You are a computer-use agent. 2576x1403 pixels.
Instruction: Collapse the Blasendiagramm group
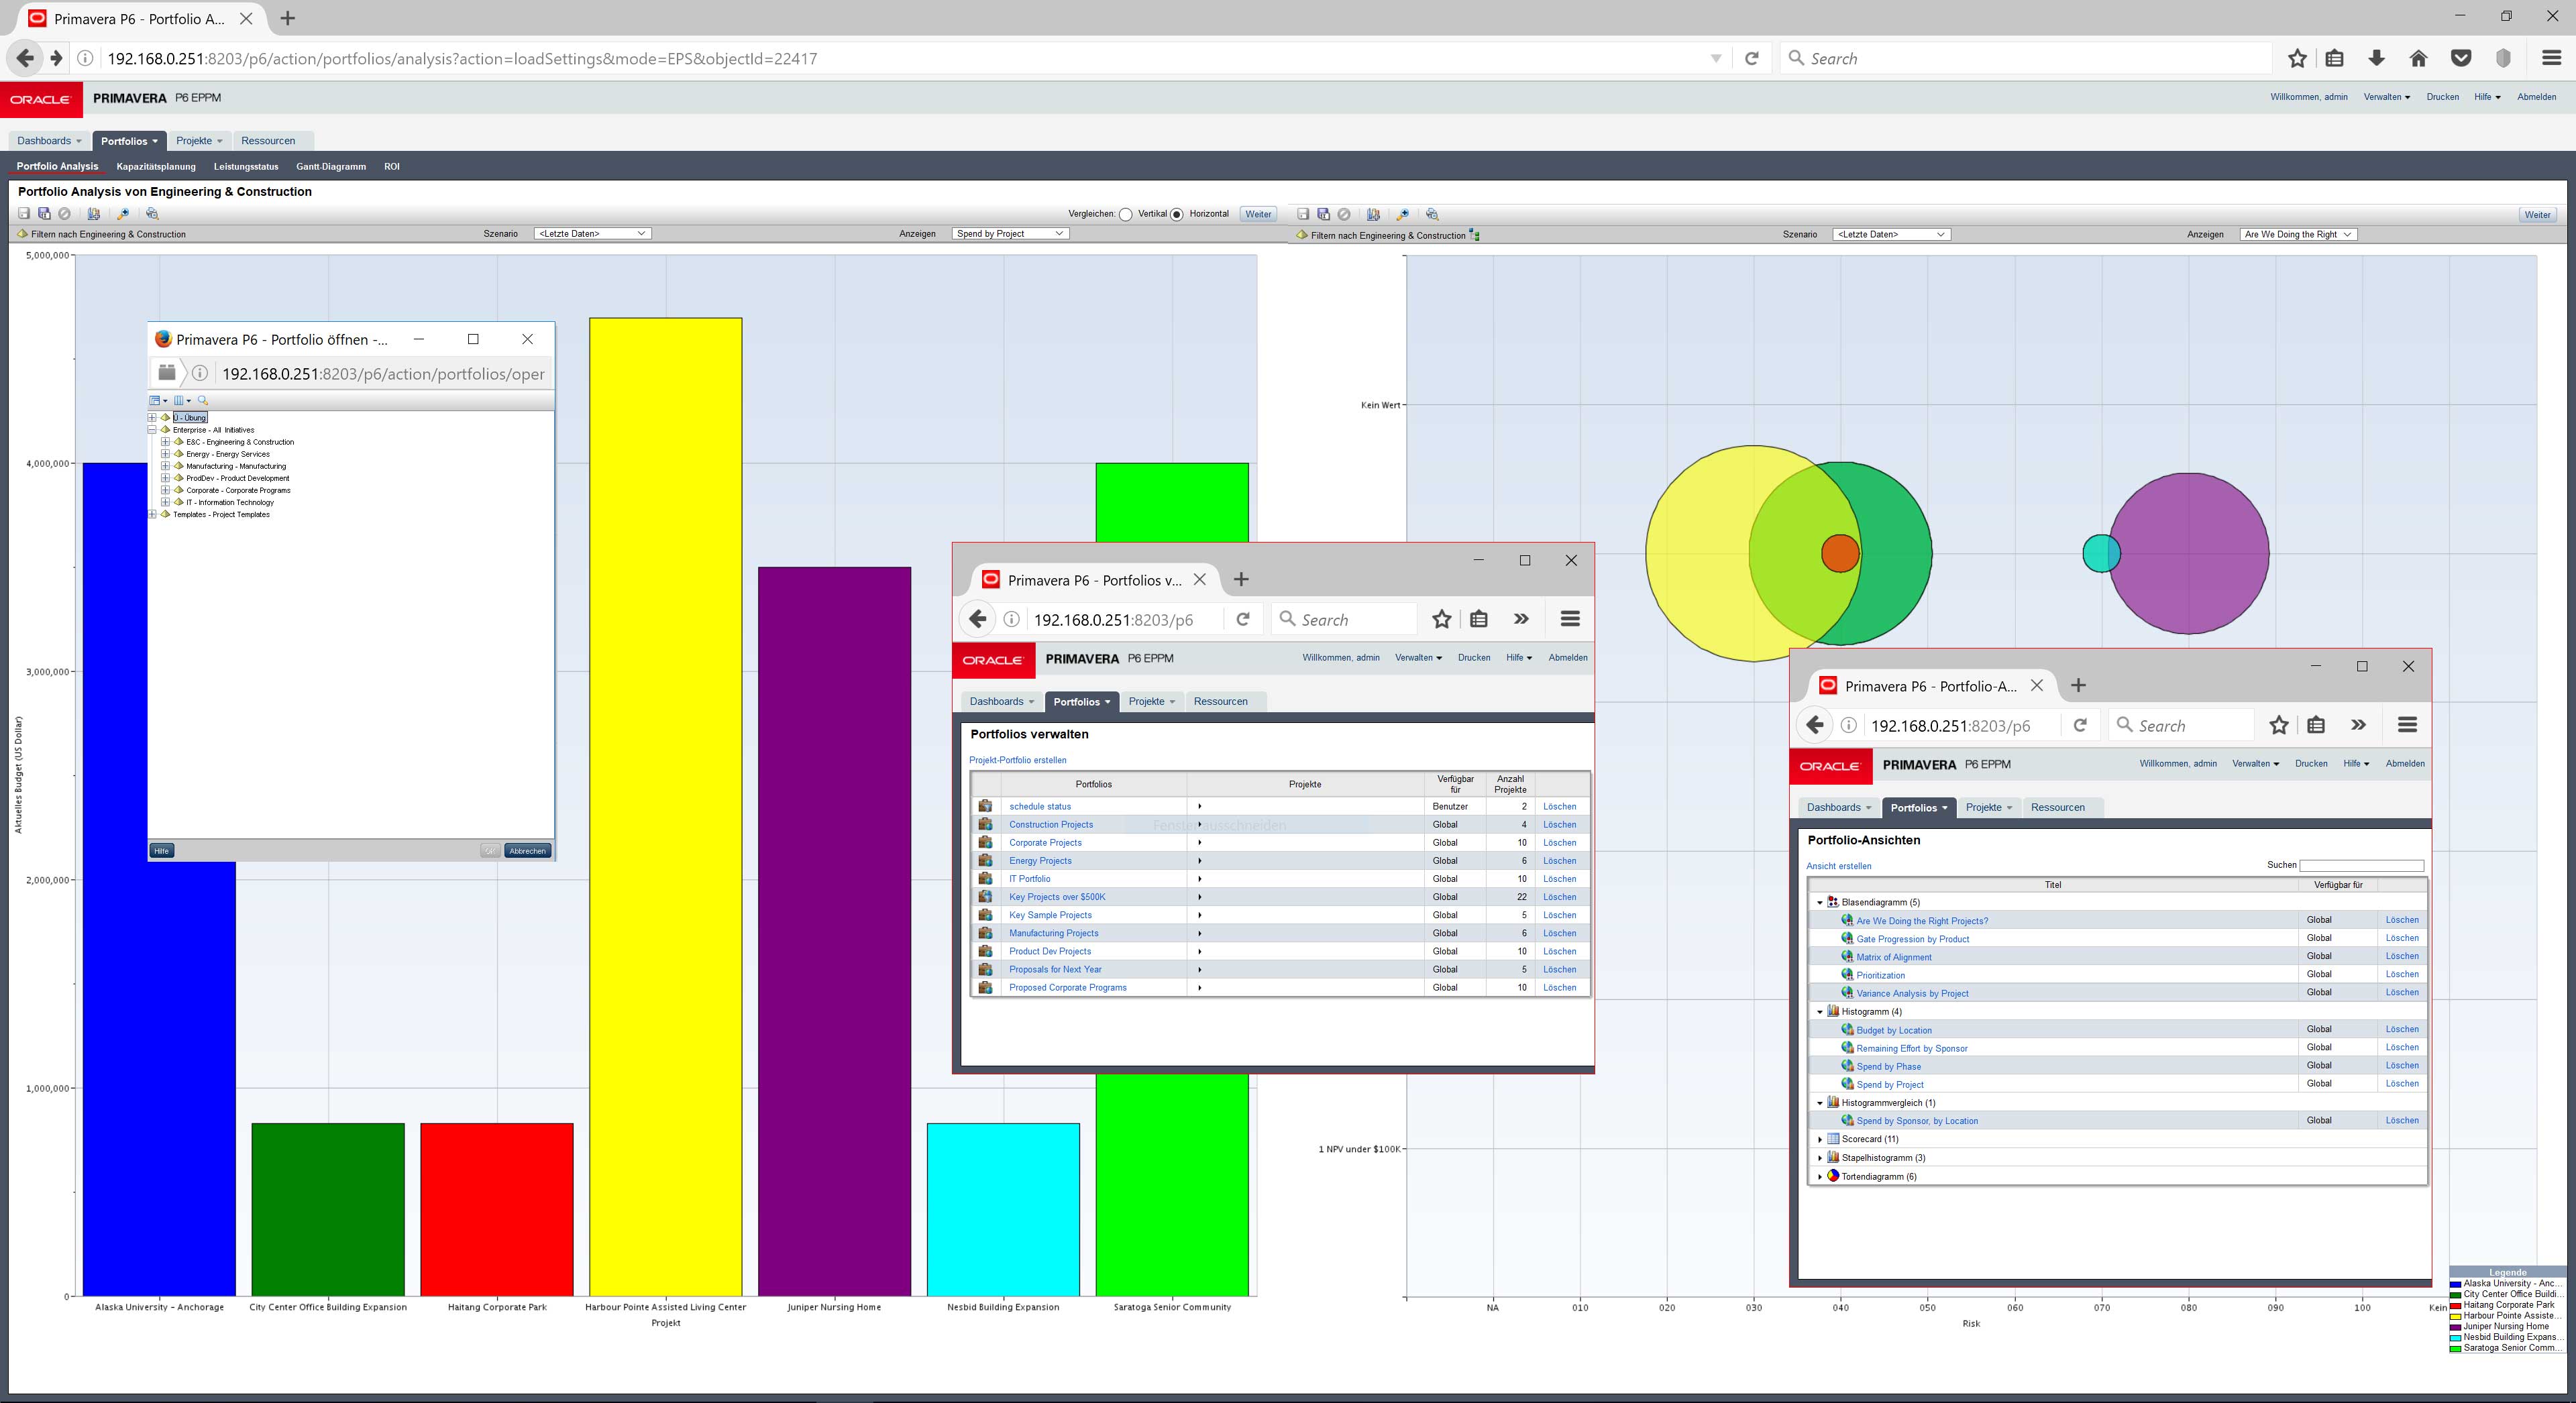pos(1819,902)
